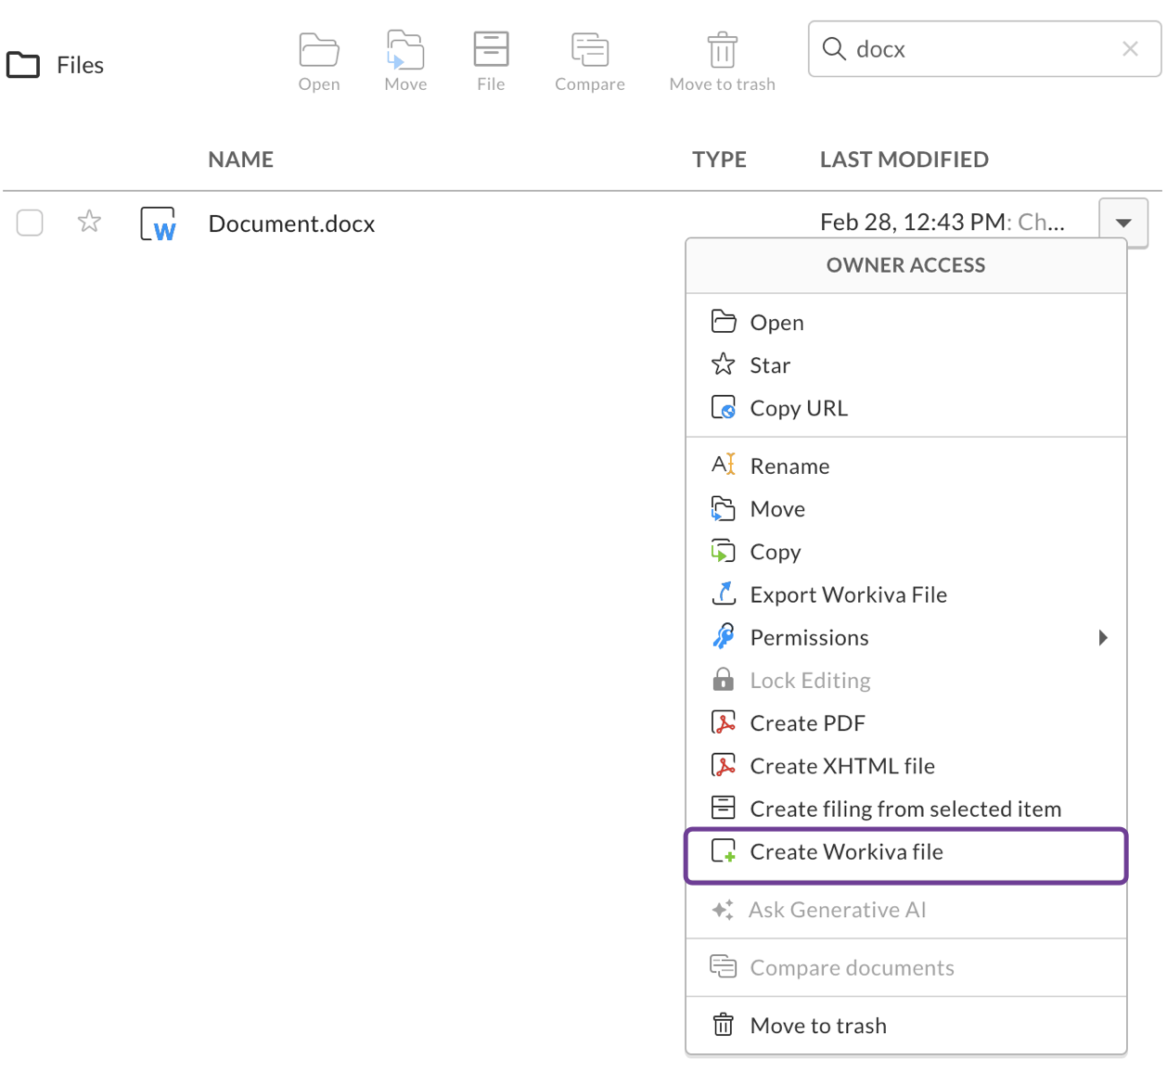
Task: Star the Document.docx row
Action: coord(89,222)
